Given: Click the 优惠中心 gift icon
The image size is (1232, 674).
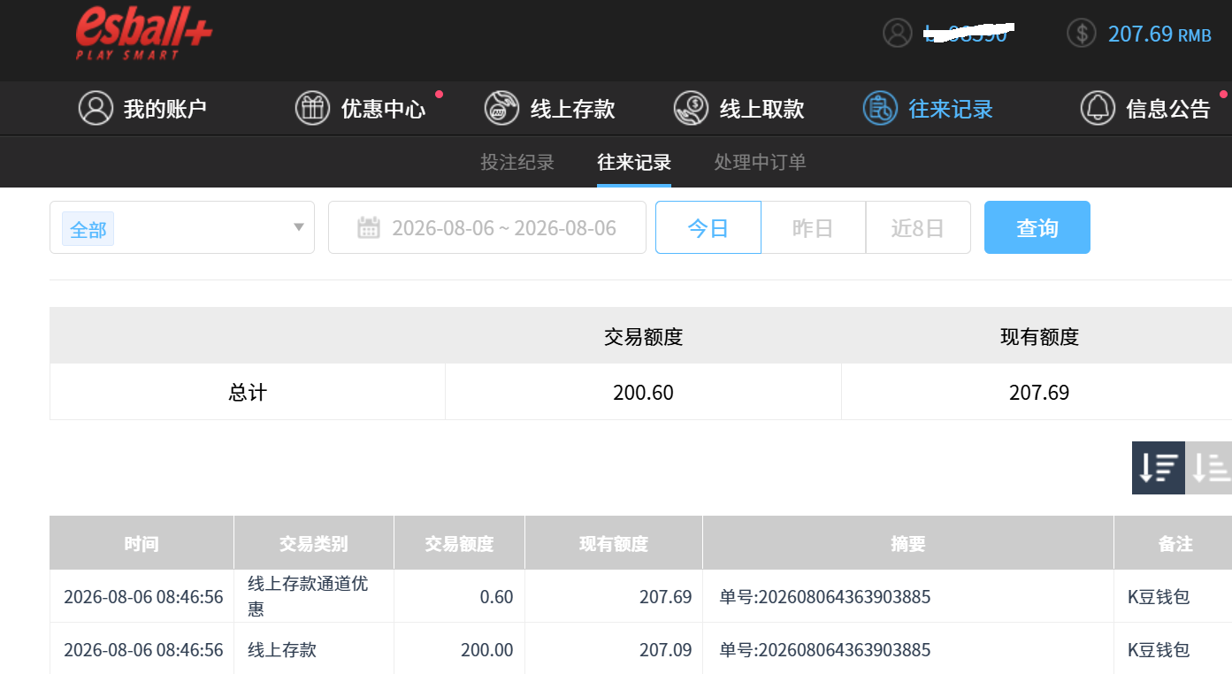Looking at the screenshot, I should [312, 108].
